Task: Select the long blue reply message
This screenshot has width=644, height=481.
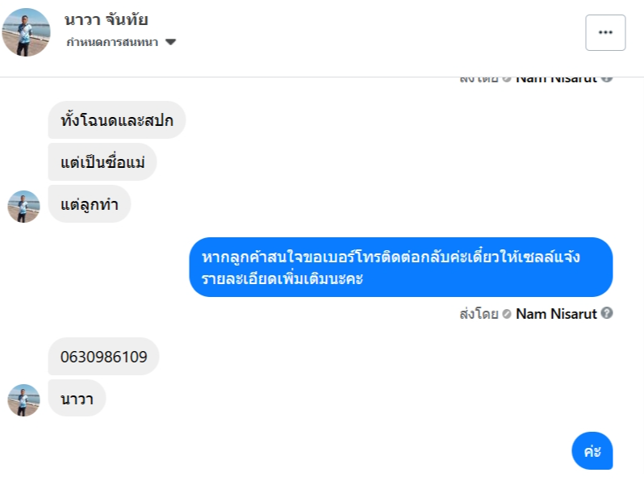Action: pyautogui.click(x=400, y=267)
